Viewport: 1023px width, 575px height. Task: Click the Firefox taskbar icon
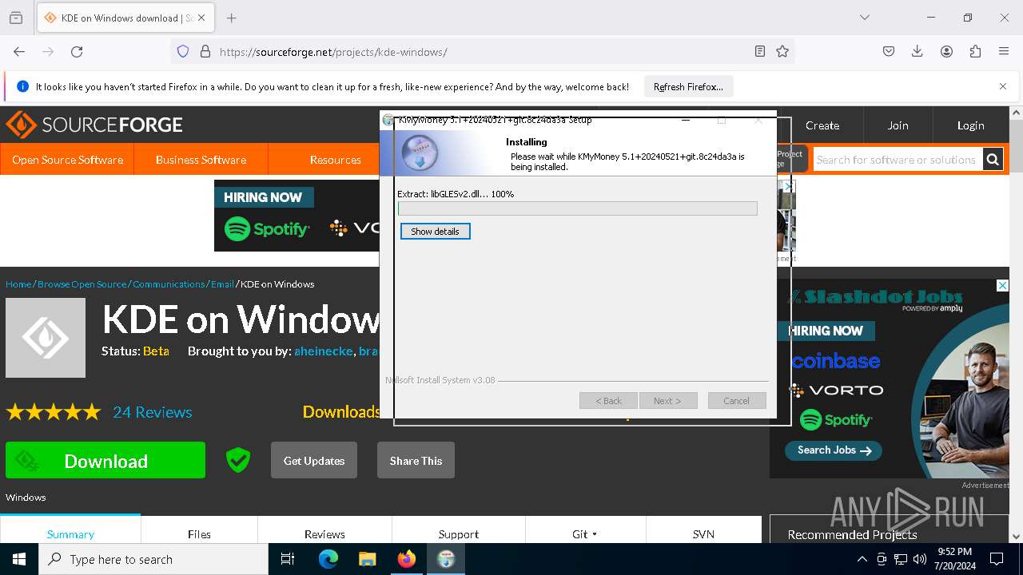coord(406,559)
